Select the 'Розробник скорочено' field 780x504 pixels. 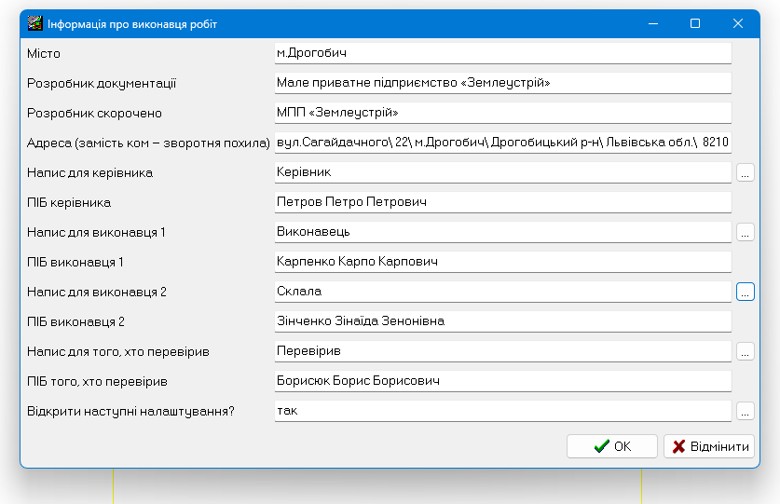[x=502, y=113]
